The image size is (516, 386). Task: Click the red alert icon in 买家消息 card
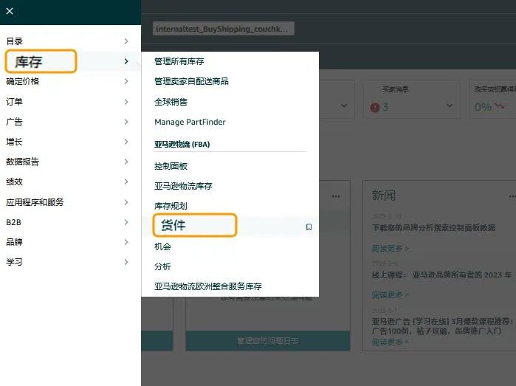[375, 107]
